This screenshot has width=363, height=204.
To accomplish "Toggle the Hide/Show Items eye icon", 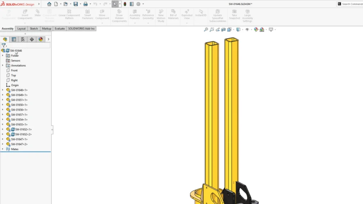I will click(247, 30).
